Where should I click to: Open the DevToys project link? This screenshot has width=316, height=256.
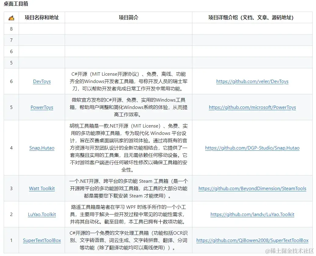42,81
